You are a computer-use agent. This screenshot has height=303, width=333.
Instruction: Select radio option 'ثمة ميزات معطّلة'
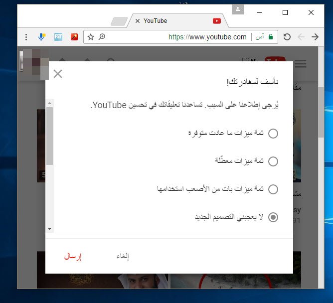click(273, 161)
